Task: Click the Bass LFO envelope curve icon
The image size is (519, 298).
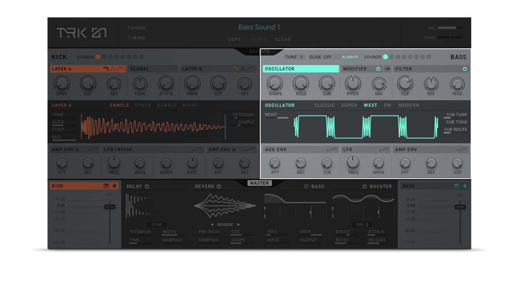Action: coord(384,150)
